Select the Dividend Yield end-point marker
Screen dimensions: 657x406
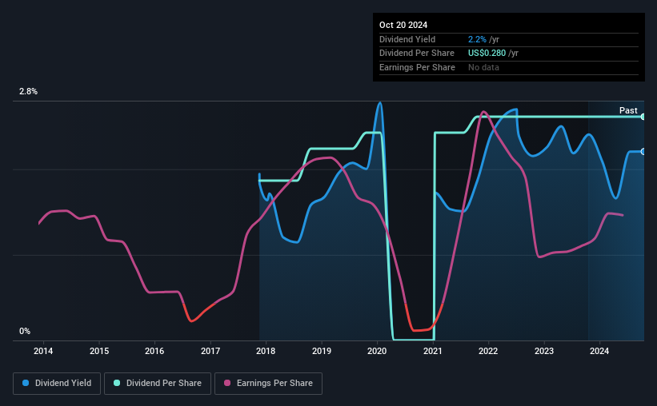click(643, 152)
